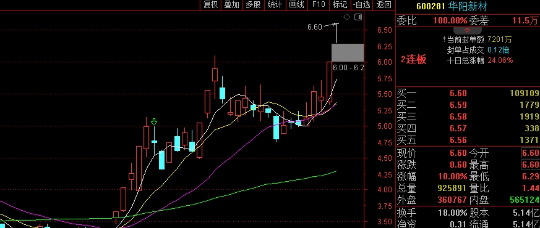Toggle the side panel layout icon
This screenshot has height=228, width=540.
[x=358, y=17]
